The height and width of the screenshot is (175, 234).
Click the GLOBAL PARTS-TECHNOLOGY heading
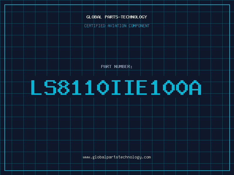tap(117, 17)
